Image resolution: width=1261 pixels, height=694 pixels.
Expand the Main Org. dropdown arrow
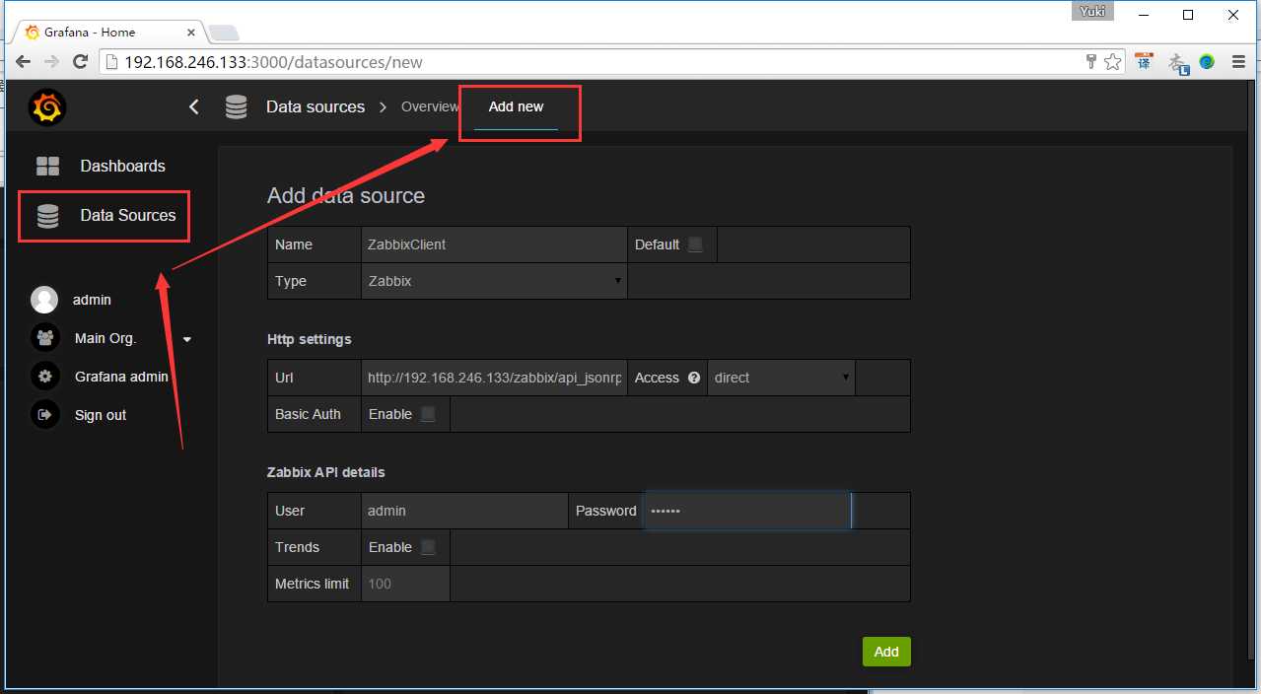(x=187, y=339)
